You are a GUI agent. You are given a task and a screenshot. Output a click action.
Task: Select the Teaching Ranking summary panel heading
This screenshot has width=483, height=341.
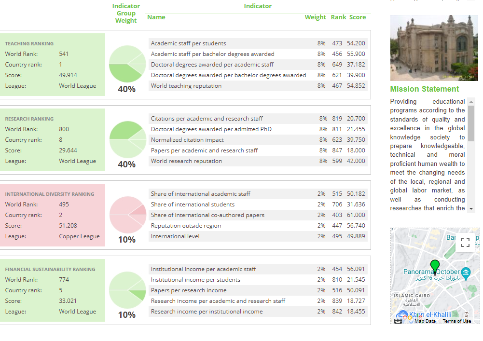[x=29, y=43]
